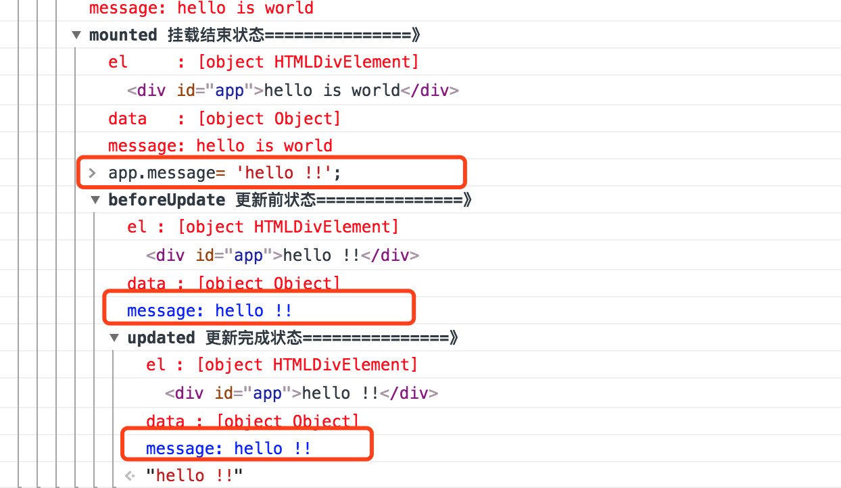The height and width of the screenshot is (488, 841).
Task: Click the blue message line under beforeUpdate
Action: 210,311
